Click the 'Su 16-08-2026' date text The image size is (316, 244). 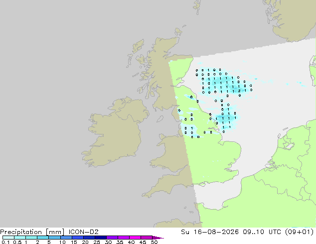(210, 232)
